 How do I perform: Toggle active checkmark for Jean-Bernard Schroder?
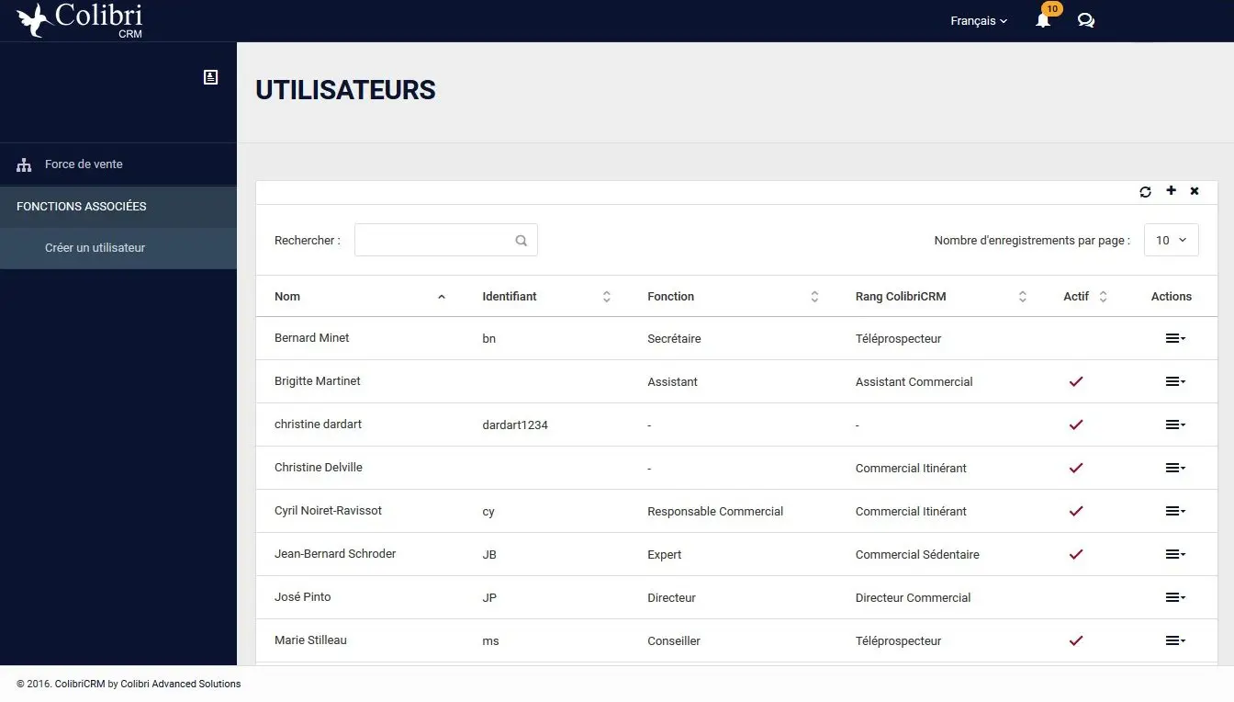[1076, 554]
